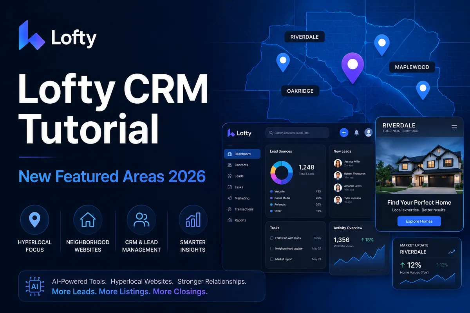Click the 'Search contacts, leads, etc.' field
Viewport: 470px width, 313px height.
point(297,133)
